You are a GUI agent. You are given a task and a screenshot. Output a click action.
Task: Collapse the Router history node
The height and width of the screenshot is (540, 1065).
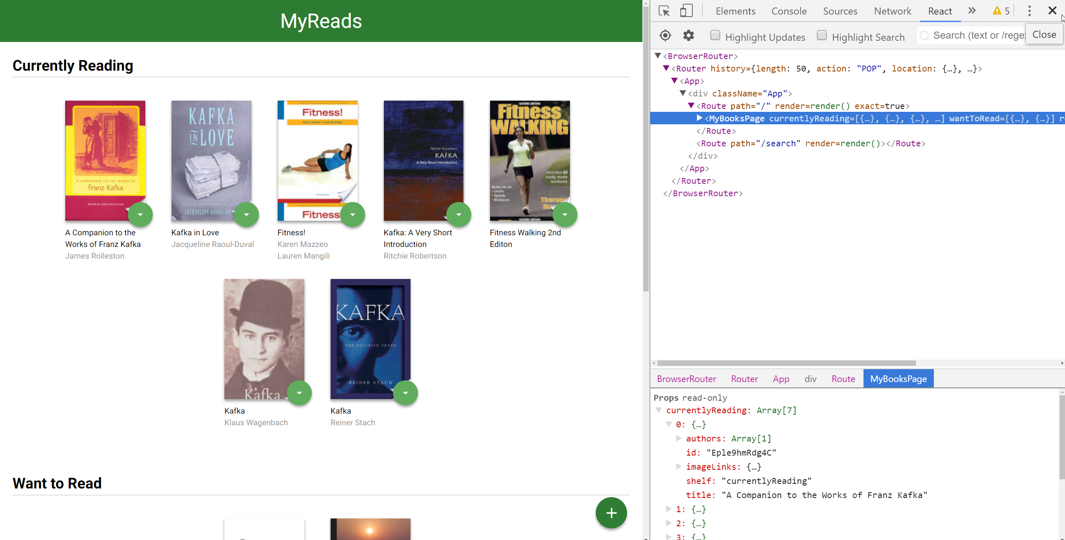(666, 68)
